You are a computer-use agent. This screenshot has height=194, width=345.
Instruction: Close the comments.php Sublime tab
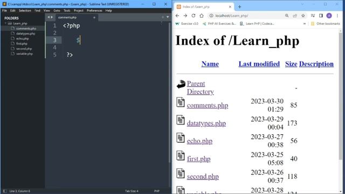(x=94, y=17)
